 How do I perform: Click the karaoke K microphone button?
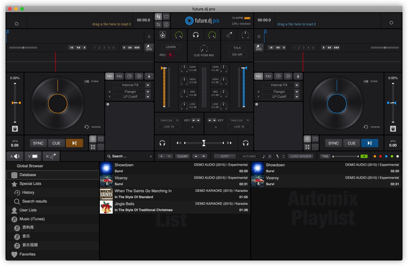(51, 156)
